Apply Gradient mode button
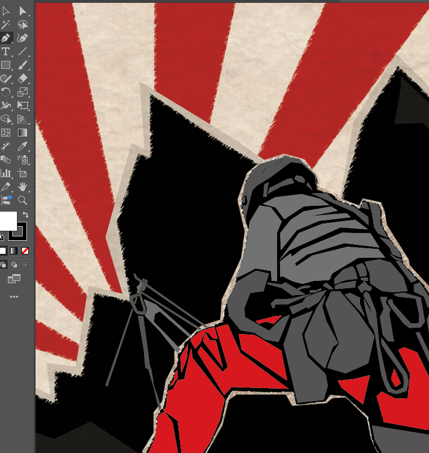429x453 pixels. click(14, 251)
